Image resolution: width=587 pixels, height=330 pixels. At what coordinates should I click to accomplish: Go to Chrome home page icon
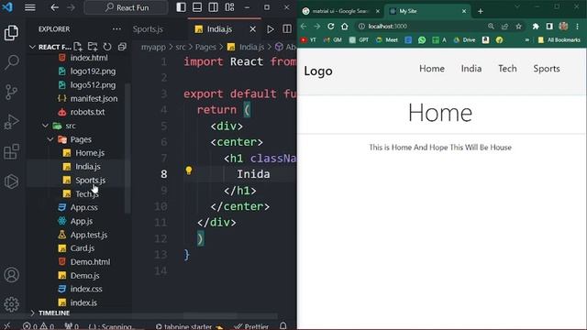(x=345, y=27)
